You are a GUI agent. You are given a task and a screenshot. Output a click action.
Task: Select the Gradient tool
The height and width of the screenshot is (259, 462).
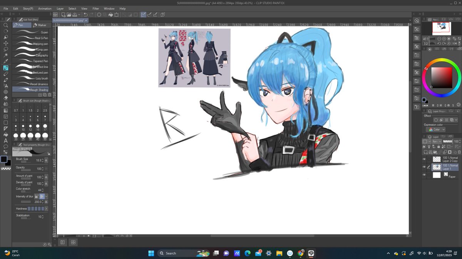click(6, 110)
